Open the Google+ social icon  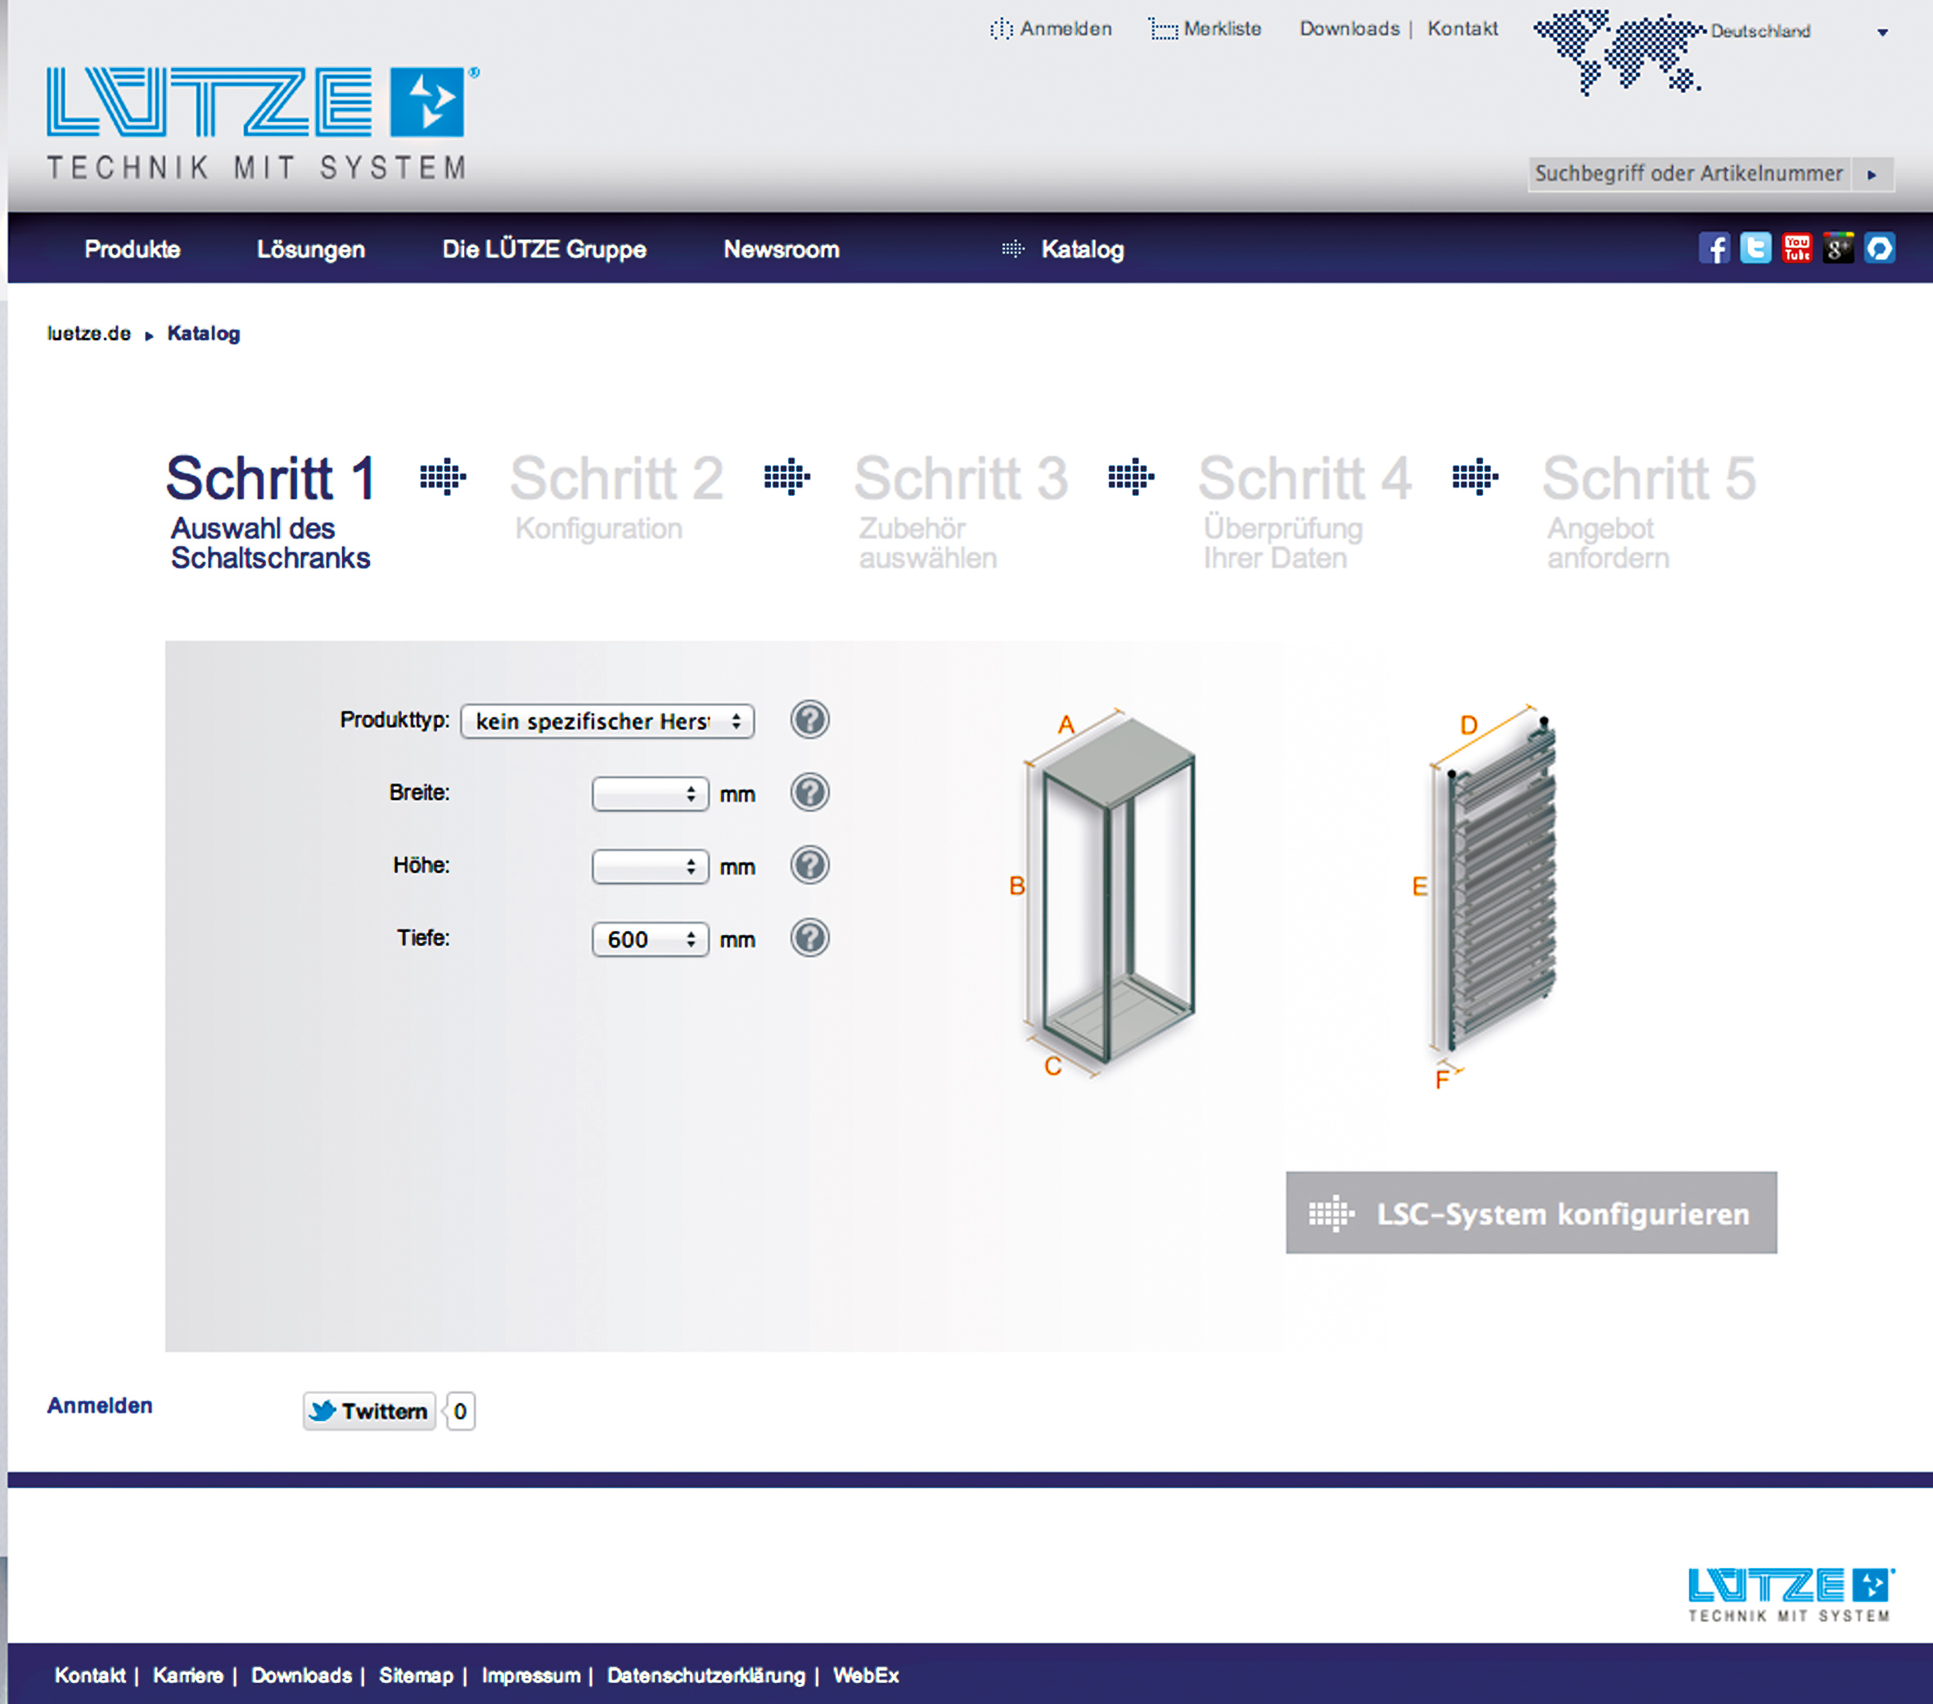[1837, 249]
